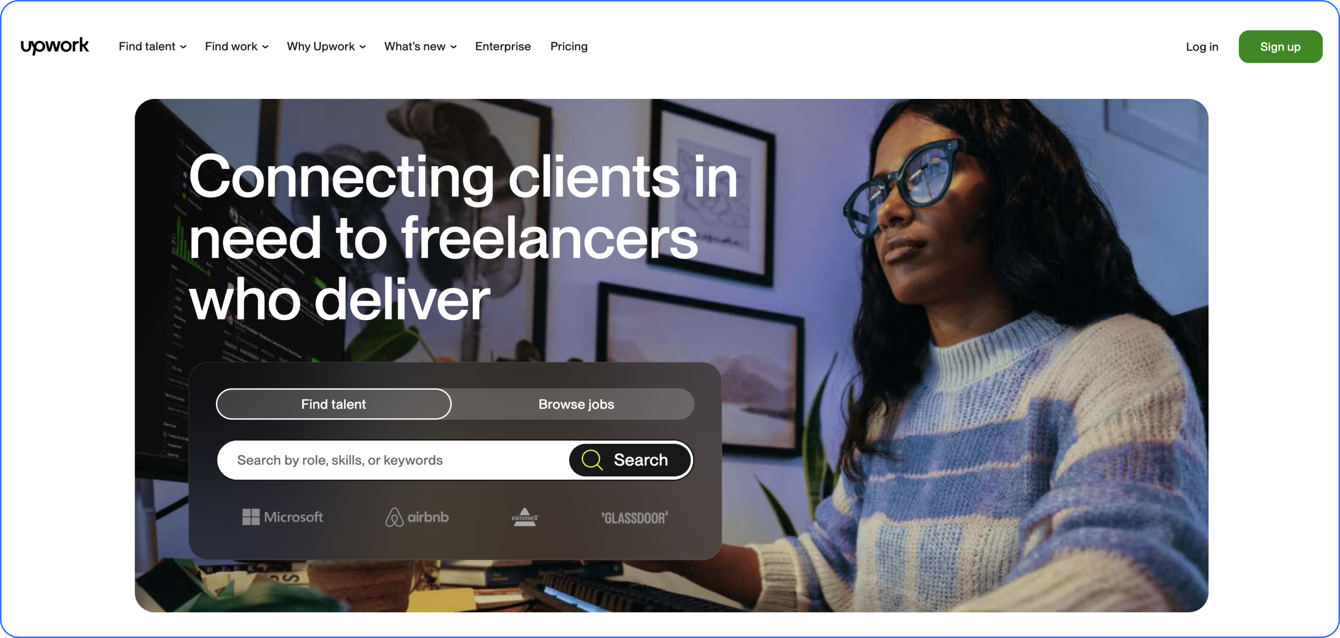
Task: Click the Airbnb logo
Action: (417, 517)
